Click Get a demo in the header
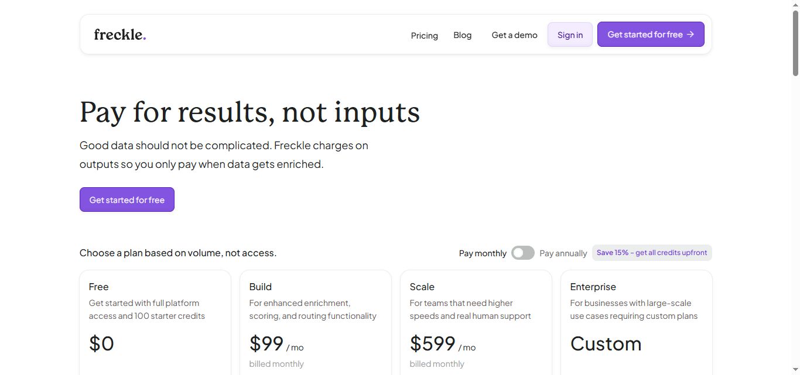 point(514,35)
